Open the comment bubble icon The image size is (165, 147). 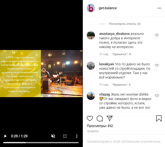[x=100, y=118]
